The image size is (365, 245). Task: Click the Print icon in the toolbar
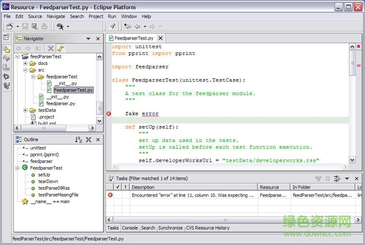(45, 27)
